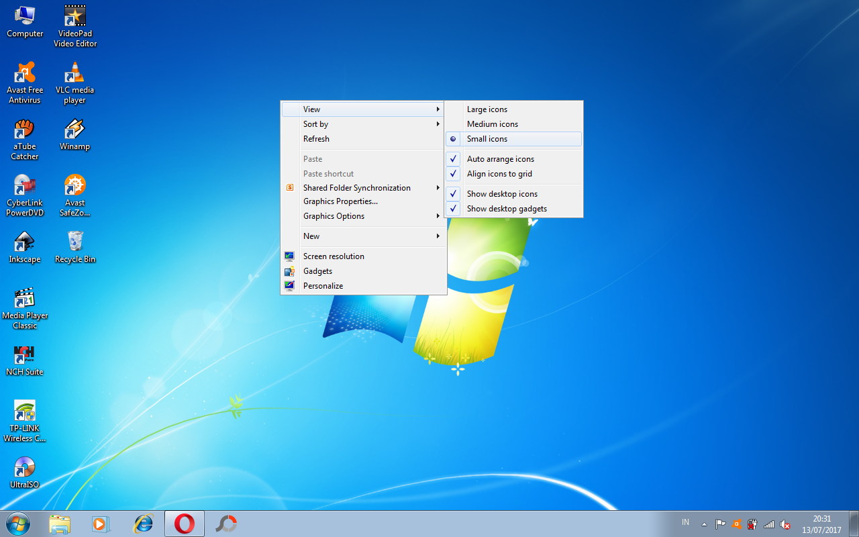Start Winamp from the desktop
Screen dimensions: 859x537
(74, 128)
